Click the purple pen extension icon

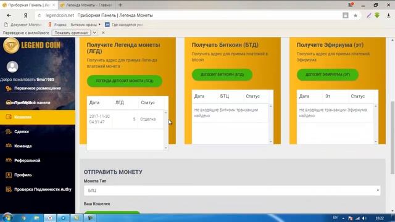pyautogui.click(x=369, y=15)
